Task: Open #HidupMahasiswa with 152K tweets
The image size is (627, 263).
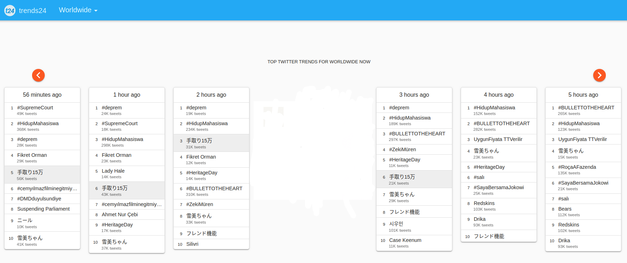Action: [495, 108]
